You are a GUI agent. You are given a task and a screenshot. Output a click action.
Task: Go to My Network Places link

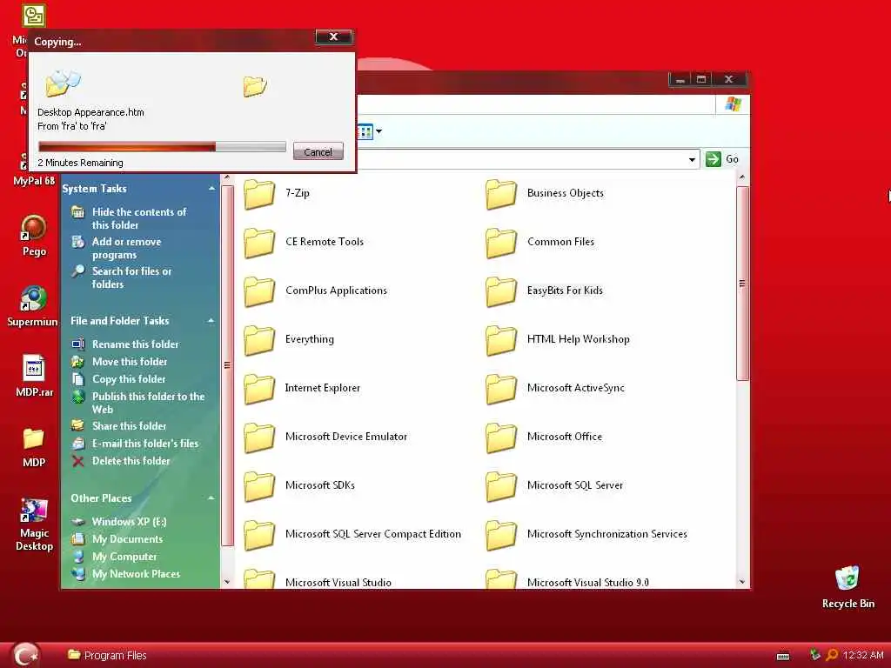tap(136, 574)
